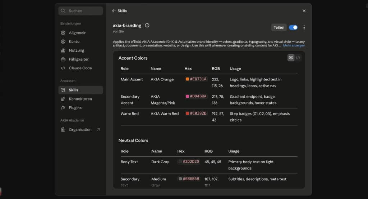The height and width of the screenshot is (199, 368).
Task: Toggle the akia-branding skill switch off
Action: (x=293, y=27)
